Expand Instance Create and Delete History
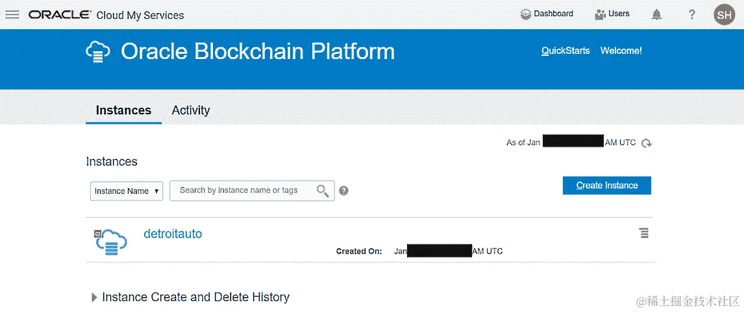744x312 pixels. tap(95, 297)
